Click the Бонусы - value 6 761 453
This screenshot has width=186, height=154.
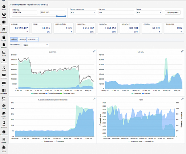(x=110, y=28)
